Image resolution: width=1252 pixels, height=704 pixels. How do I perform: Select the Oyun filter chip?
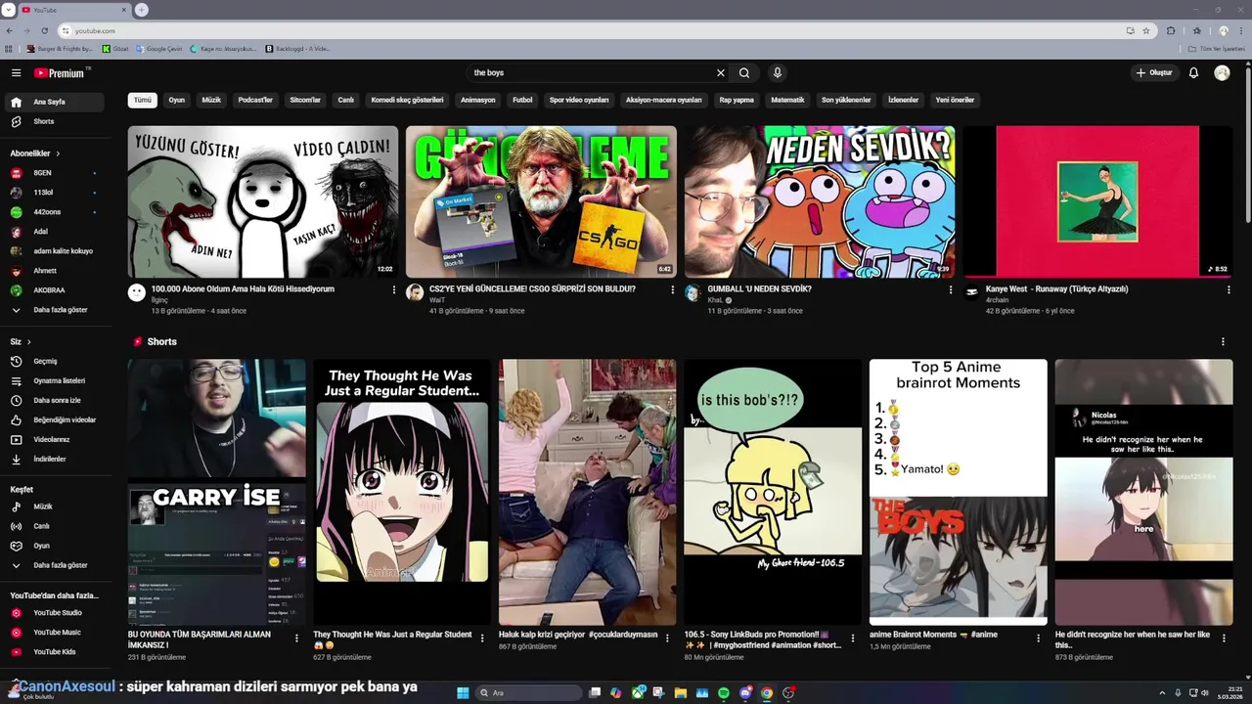click(176, 100)
